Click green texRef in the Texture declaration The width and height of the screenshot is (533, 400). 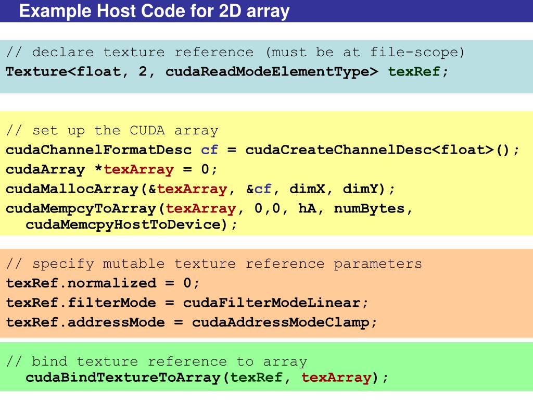coord(414,72)
